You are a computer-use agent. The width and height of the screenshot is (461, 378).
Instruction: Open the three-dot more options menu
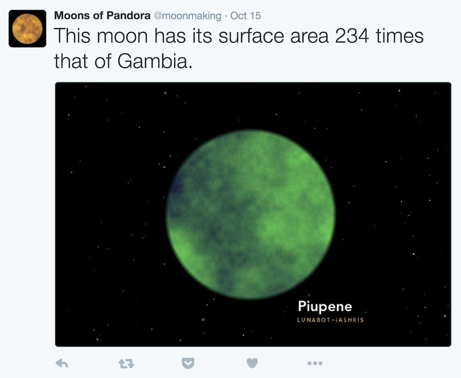tap(315, 363)
